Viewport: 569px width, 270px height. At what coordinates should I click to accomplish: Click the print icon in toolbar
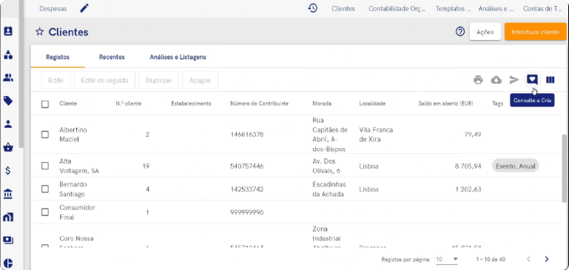(x=478, y=80)
